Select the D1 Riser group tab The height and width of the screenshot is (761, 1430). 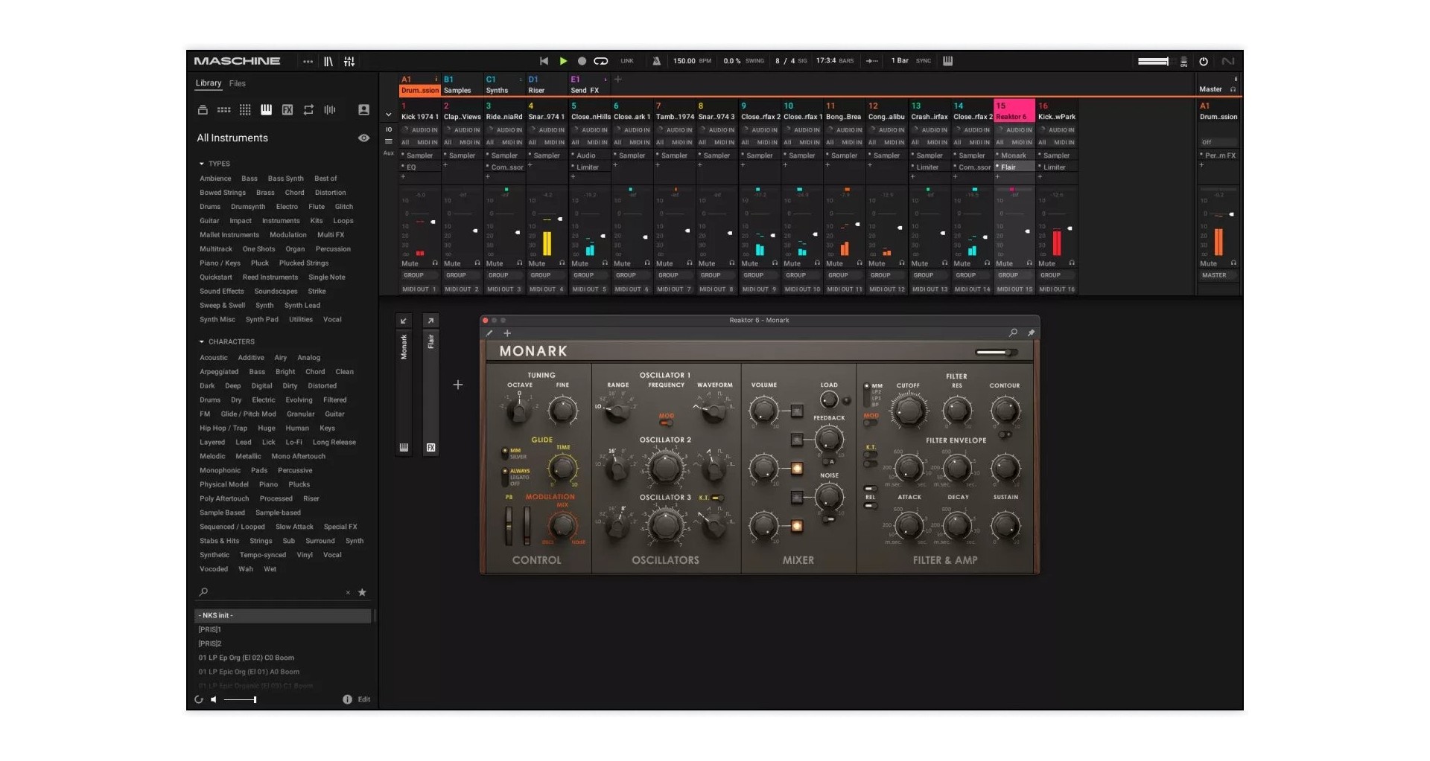[x=547, y=85]
